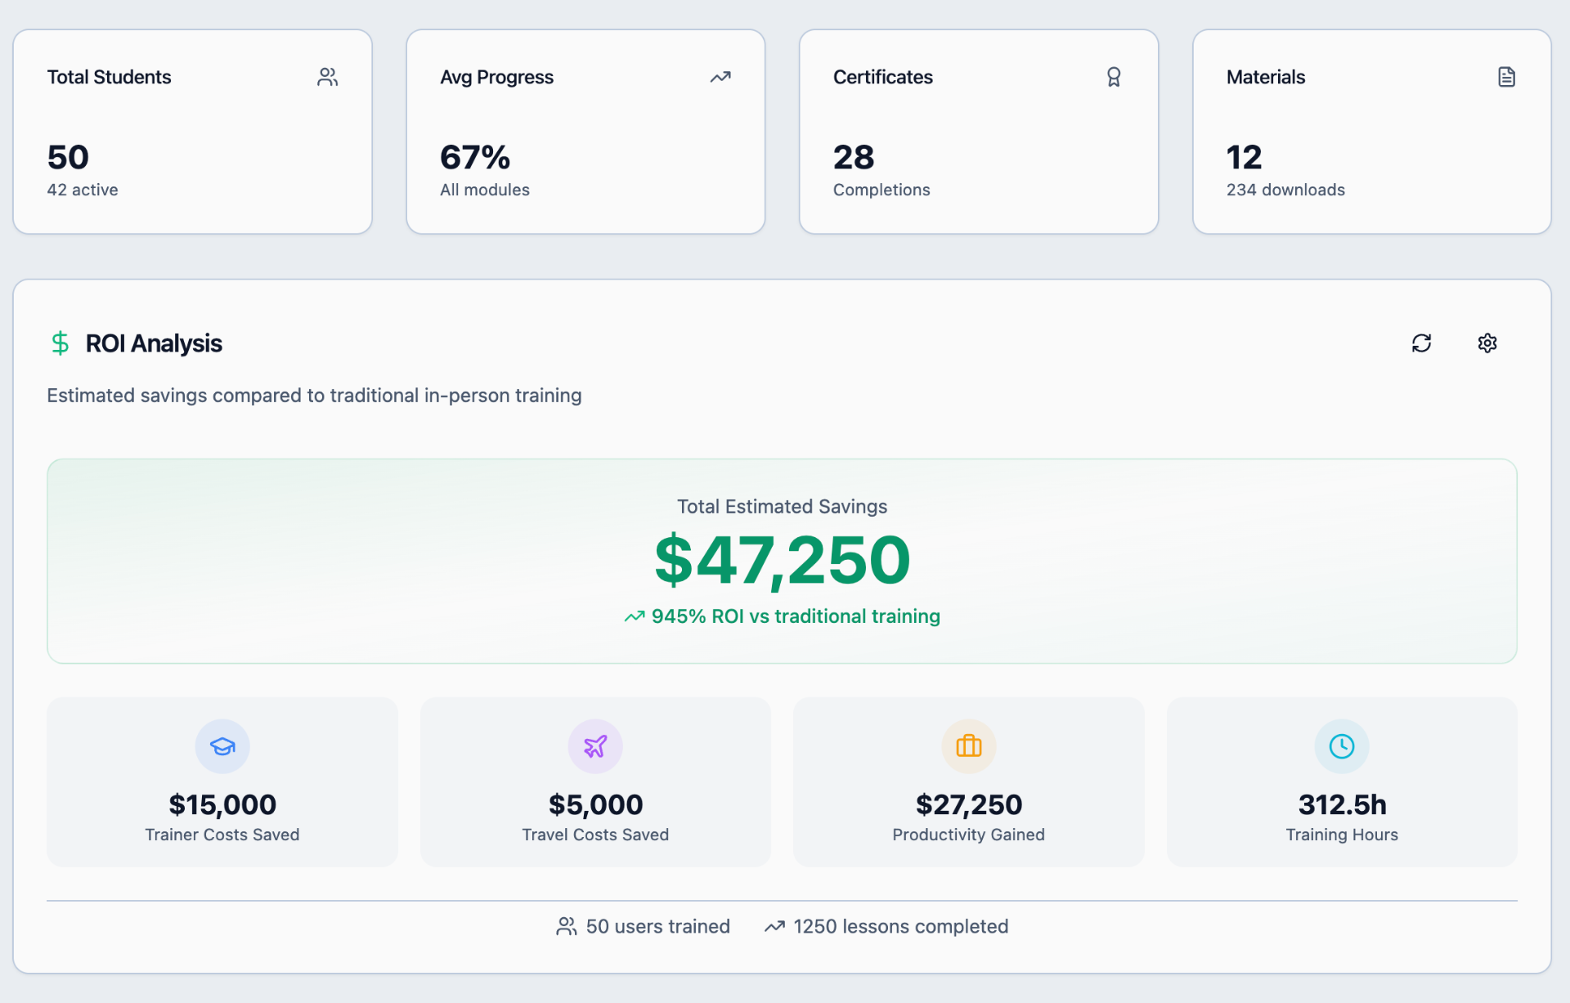
Task: Click the 234 downloads label on Materials card
Action: (x=1285, y=190)
